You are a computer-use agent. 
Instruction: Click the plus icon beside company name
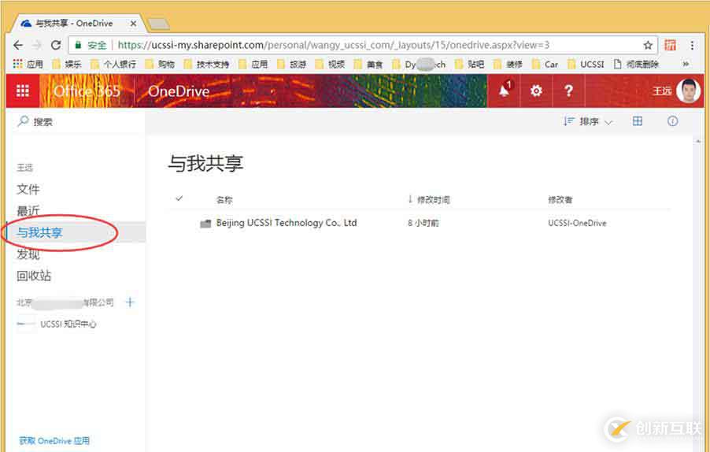130,302
